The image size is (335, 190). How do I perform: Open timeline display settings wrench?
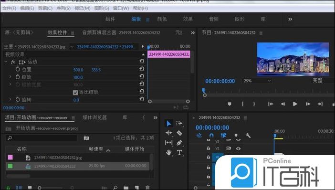click(248, 135)
